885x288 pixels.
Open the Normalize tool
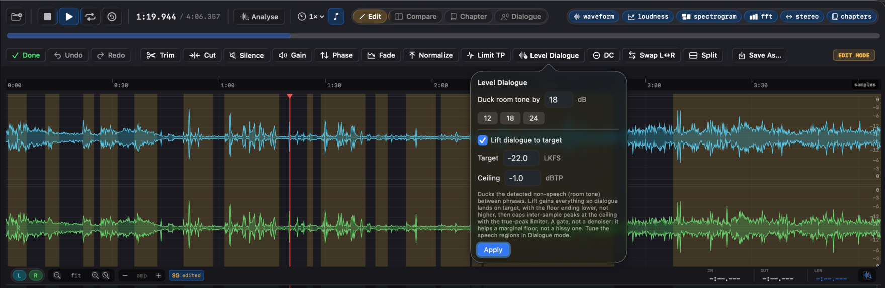[x=430, y=55]
